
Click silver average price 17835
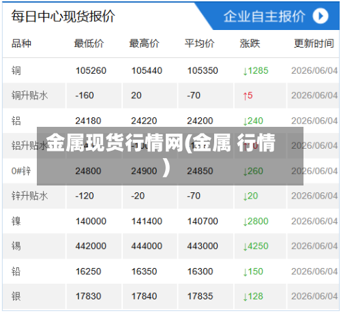200,296
